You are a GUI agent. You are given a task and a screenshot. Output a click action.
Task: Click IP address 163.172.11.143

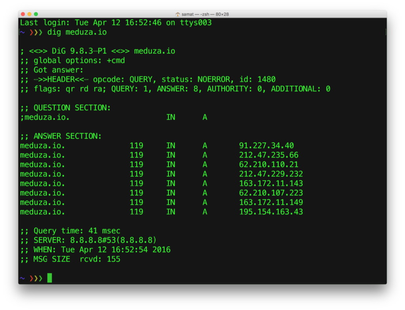[271, 184]
